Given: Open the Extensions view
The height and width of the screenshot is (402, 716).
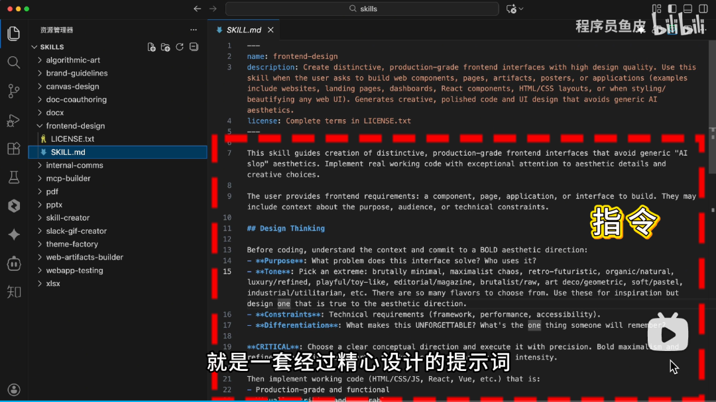Looking at the screenshot, I should click(x=14, y=148).
